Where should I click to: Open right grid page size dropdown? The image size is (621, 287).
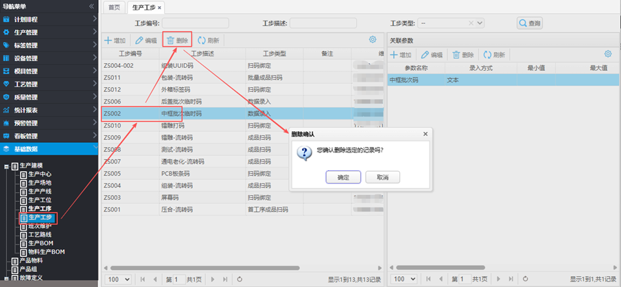click(x=405, y=279)
